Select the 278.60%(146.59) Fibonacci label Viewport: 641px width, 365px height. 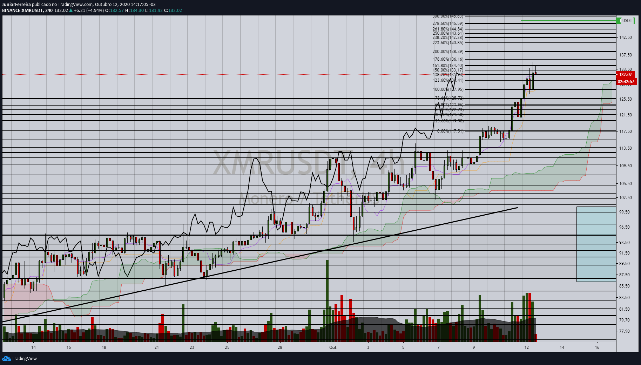[x=448, y=23]
